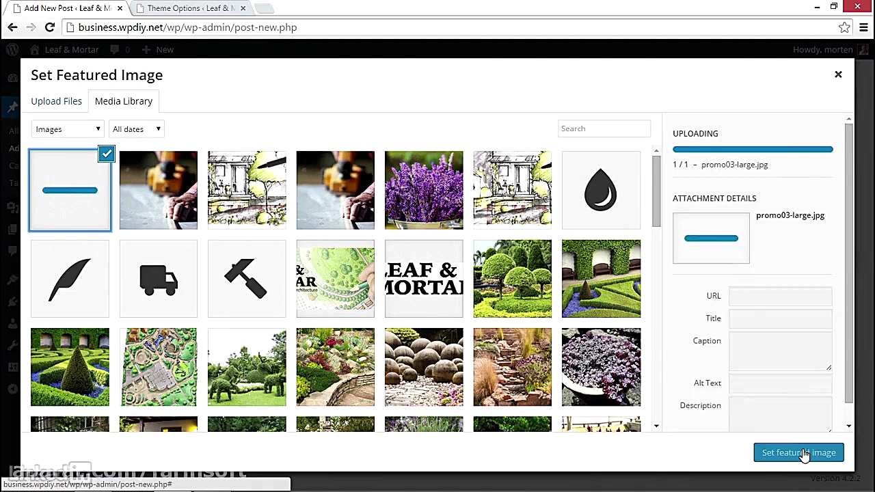875x492 pixels.
Task: Select the purple lavender flowers thumbnail
Action: tap(424, 190)
